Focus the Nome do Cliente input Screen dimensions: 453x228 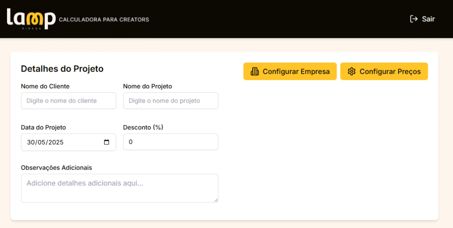[69, 101]
